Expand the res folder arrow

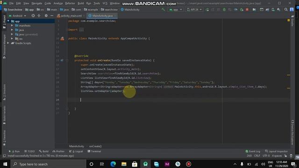[12, 39]
